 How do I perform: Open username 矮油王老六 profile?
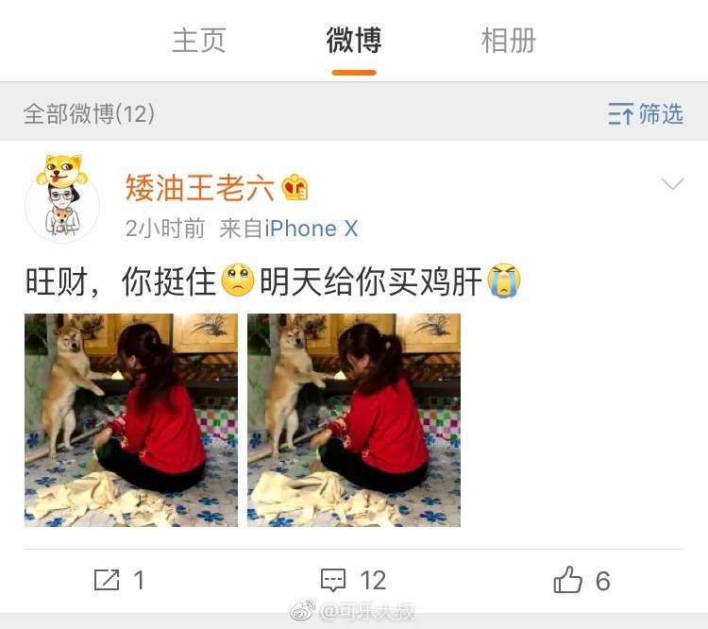click(199, 188)
